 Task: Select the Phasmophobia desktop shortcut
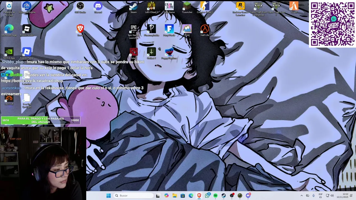point(151,31)
